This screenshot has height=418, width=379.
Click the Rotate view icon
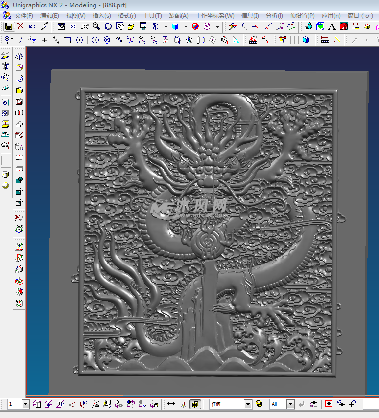tap(108, 26)
